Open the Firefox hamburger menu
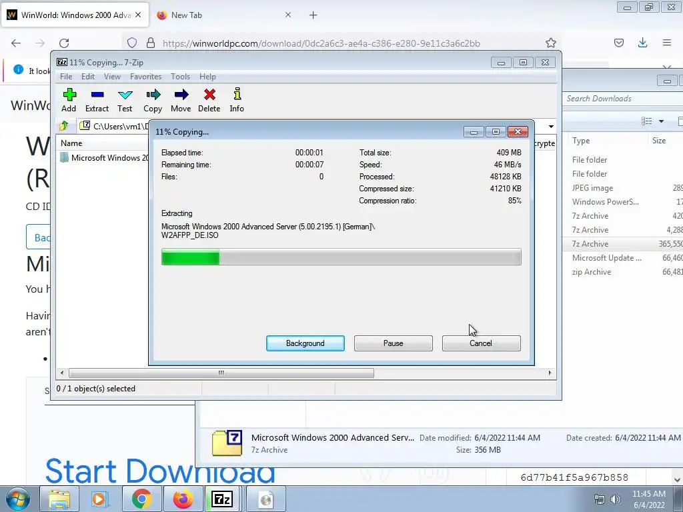This screenshot has width=683, height=512. coord(667,43)
